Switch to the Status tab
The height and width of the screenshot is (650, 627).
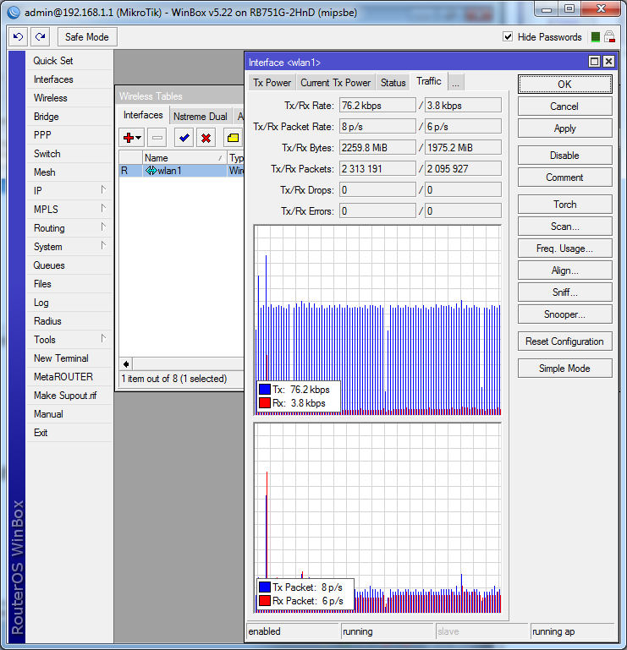tap(393, 83)
